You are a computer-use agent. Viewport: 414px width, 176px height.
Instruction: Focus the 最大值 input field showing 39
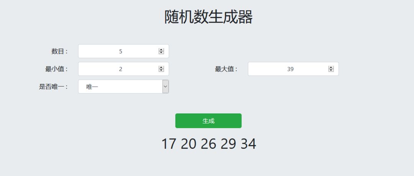click(293, 69)
